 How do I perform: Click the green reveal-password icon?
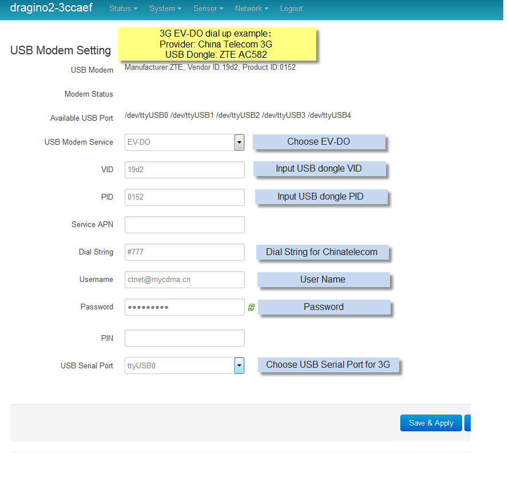click(x=251, y=307)
